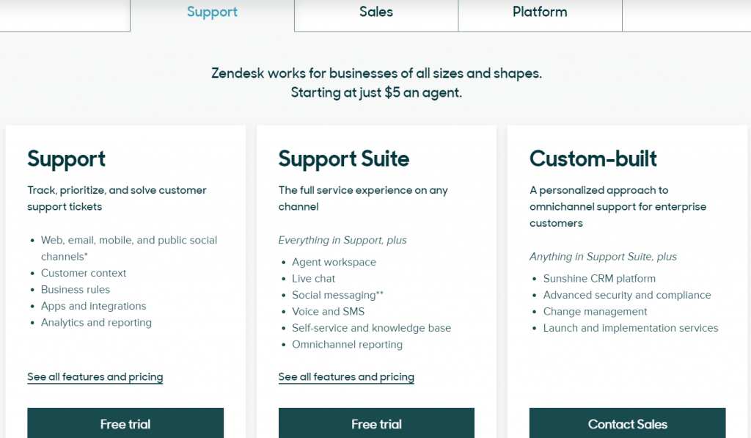751x438 pixels.
Task: Click the Change management bullet
Action: [x=595, y=312]
